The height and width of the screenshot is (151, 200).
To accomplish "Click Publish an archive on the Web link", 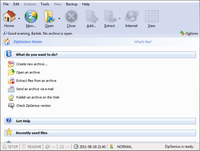I will pos(38,97).
